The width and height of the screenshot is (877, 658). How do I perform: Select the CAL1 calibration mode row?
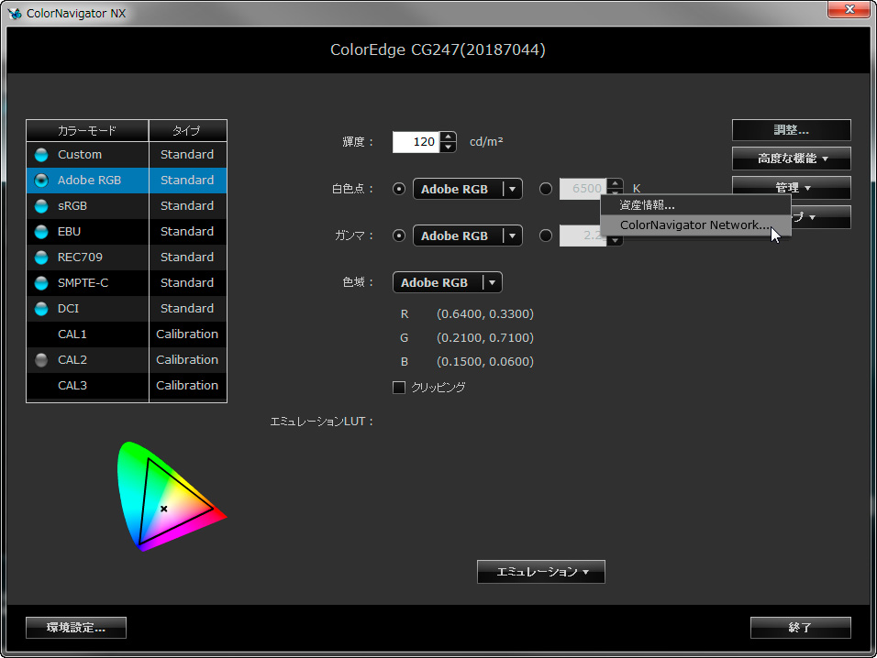(x=127, y=334)
